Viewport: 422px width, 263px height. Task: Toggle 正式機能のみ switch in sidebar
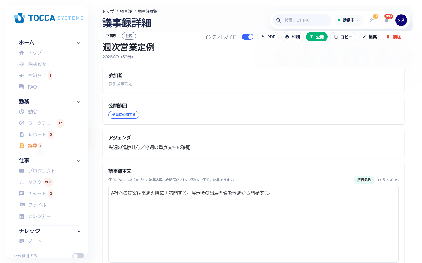pos(78,256)
